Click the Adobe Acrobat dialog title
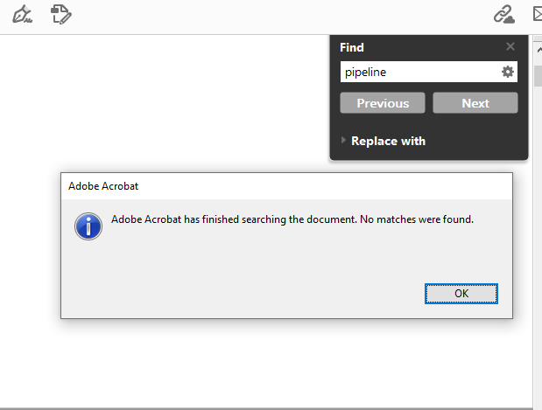The width and height of the screenshot is (542, 410). click(x=103, y=186)
